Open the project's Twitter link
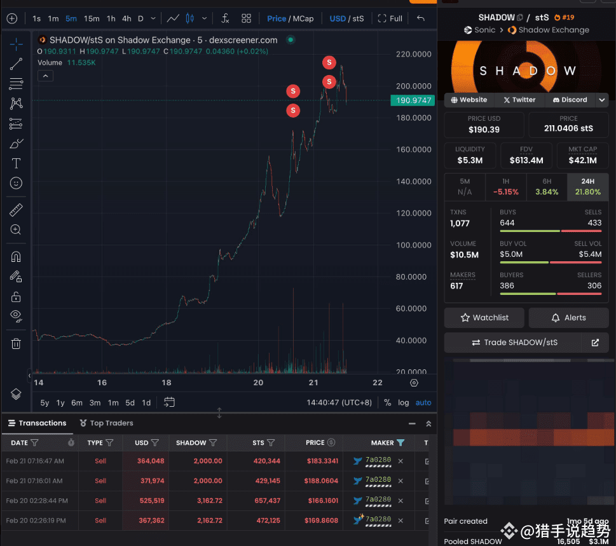 [x=519, y=100]
